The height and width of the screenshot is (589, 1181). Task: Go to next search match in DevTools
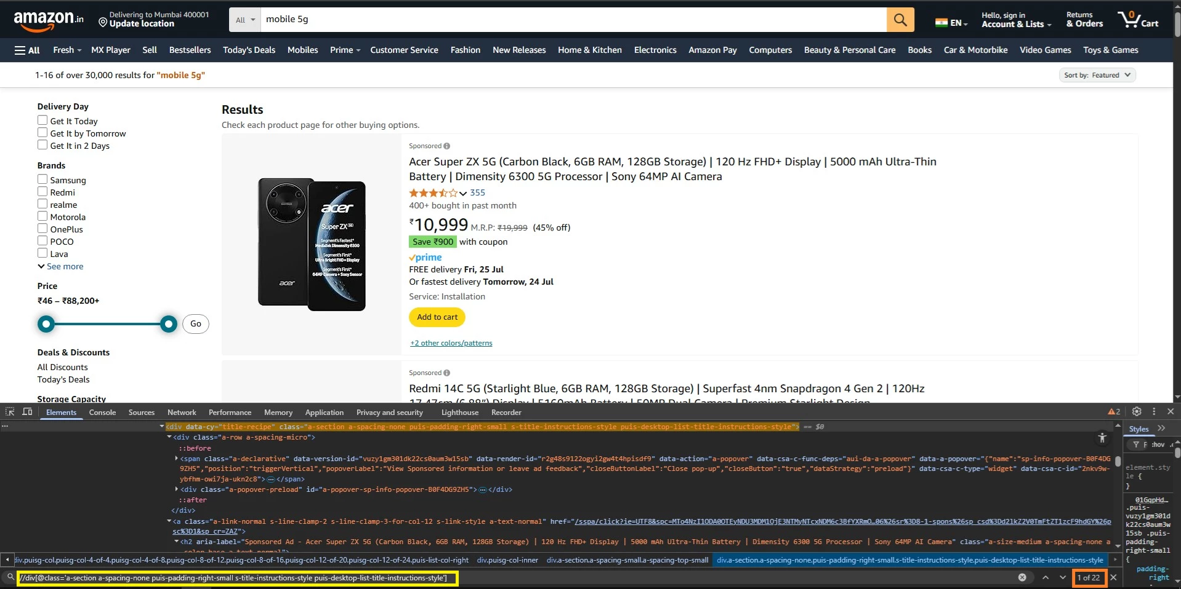click(x=1063, y=577)
